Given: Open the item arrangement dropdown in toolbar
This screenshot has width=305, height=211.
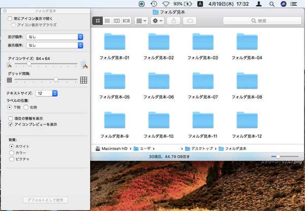Looking at the screenshot, I should click(141, 21).
